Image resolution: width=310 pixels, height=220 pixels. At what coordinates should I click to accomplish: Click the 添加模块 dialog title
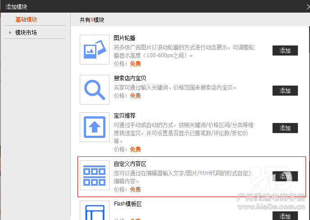pyautogui.click(x=16, y=7)
